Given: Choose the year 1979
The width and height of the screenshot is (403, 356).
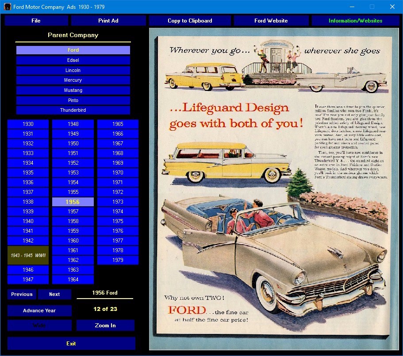Looking at the screenshot, I should pos(118,260).
